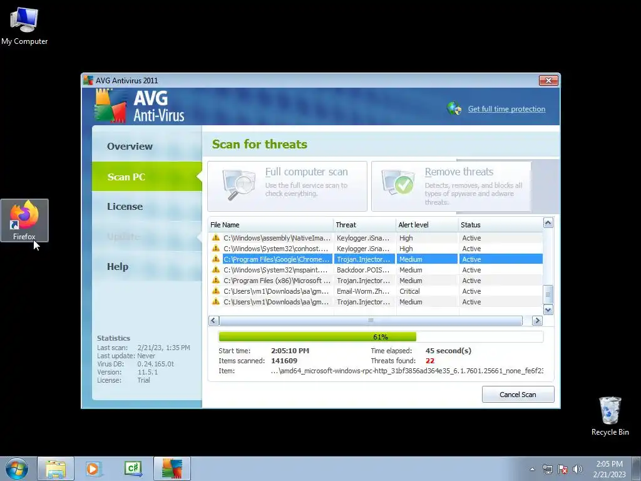Viewport: 641px width, 481px height.
Task: Open the Overview tab
Action: pos(146,146)
